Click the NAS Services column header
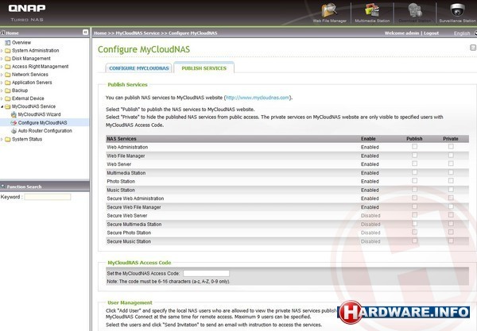The image size is (477, 331). point(122,139)
